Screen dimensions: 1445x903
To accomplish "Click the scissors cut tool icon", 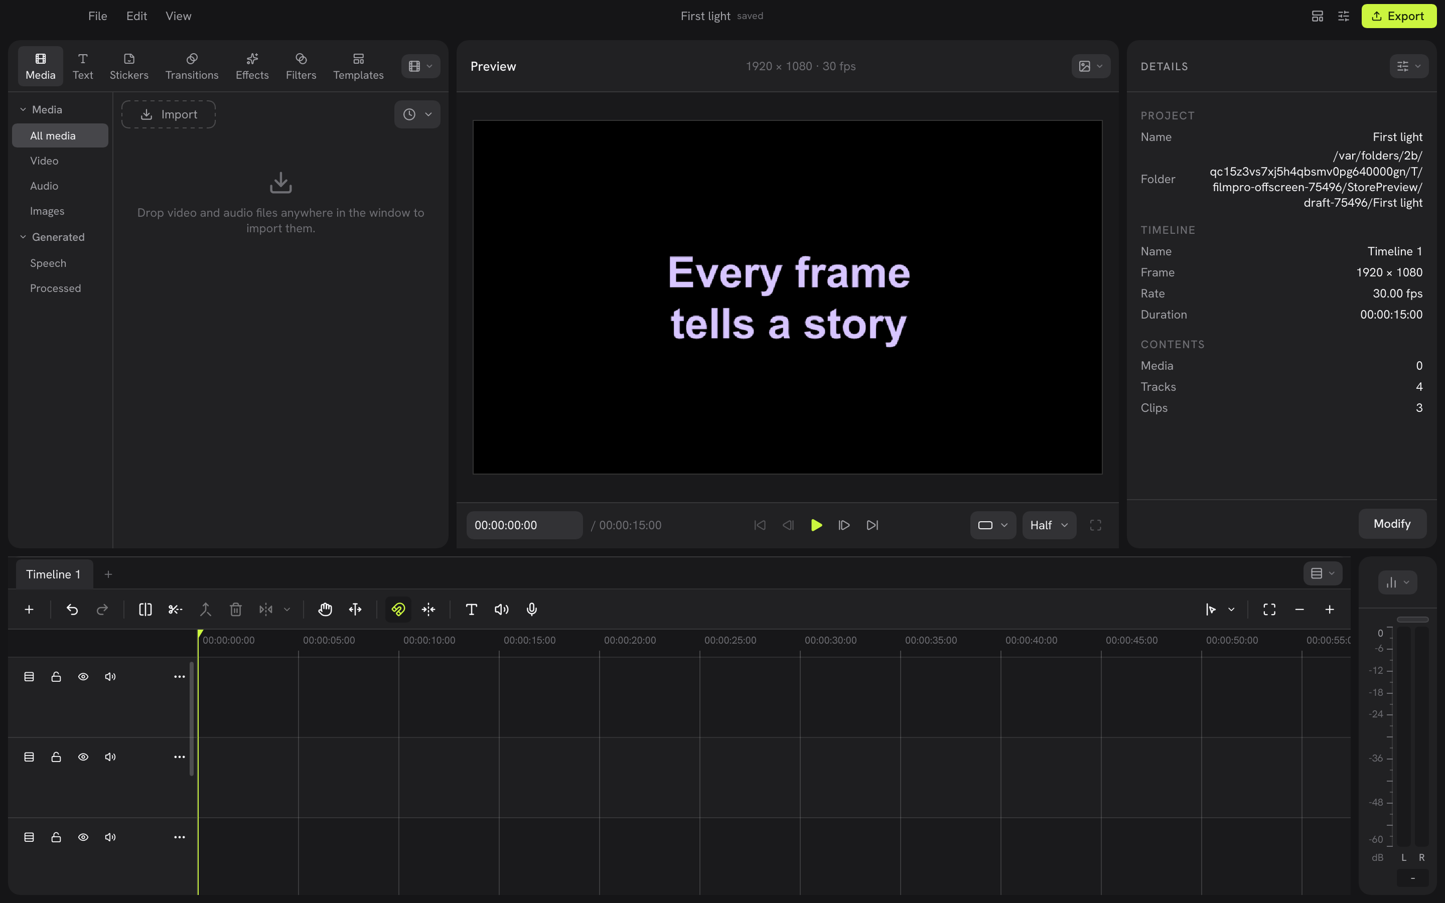I will tap(175, 609).
